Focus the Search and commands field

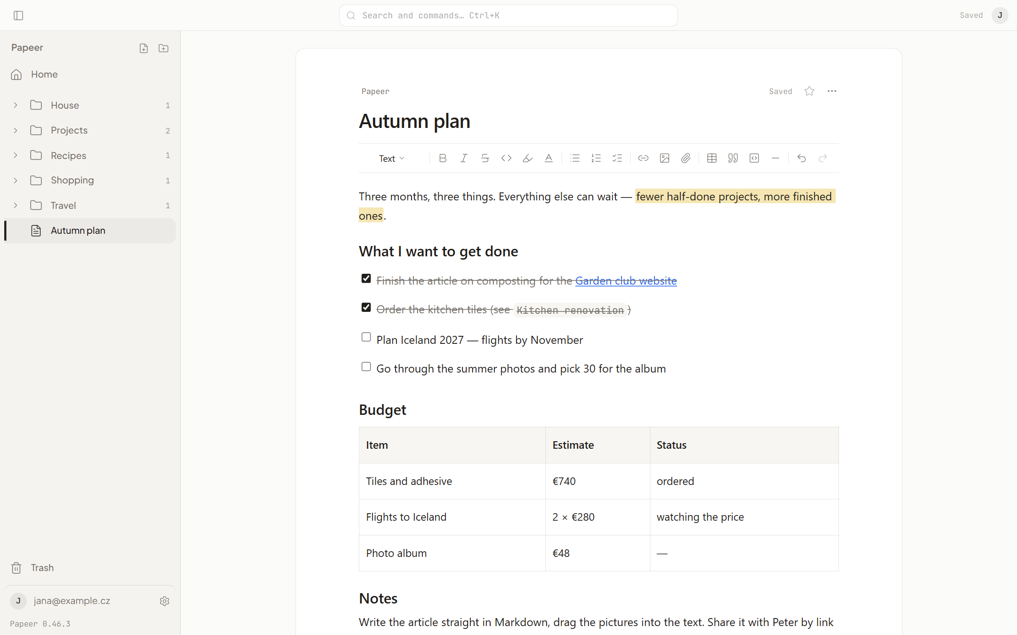tap(508, 16)
